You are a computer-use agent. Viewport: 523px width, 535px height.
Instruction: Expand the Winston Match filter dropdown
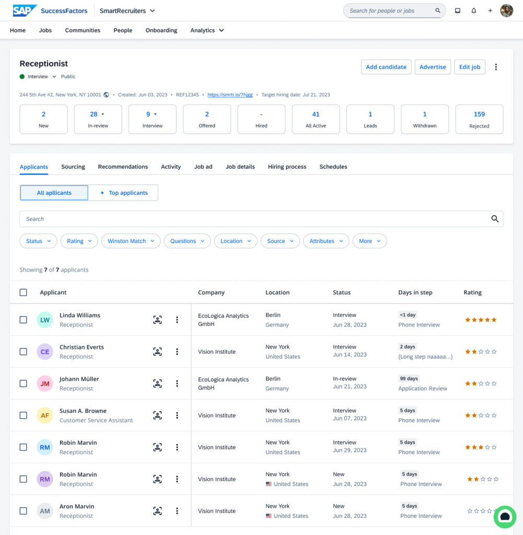[x=131, y=241]
